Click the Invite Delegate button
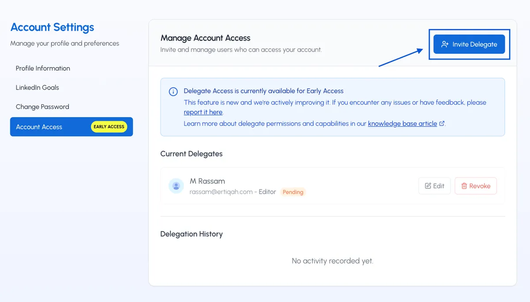Screen dimensions: 530x302 coord(469,44)
